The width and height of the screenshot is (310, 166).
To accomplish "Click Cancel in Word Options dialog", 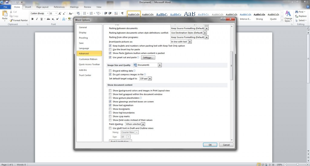I will pyautogui.click(x=226, y=145).
